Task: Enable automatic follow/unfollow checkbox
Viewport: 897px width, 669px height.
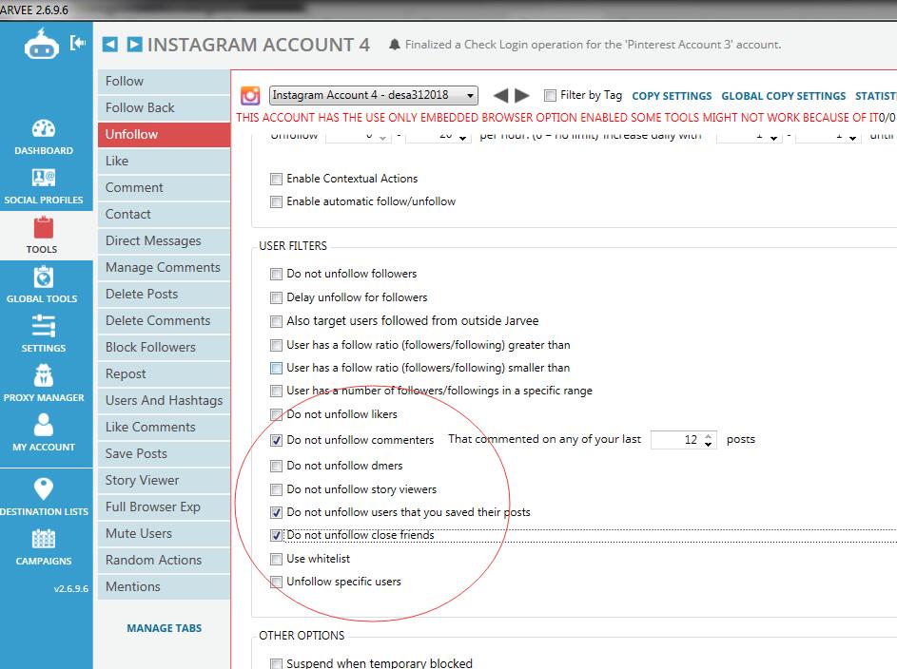Action: pos(276,201)
